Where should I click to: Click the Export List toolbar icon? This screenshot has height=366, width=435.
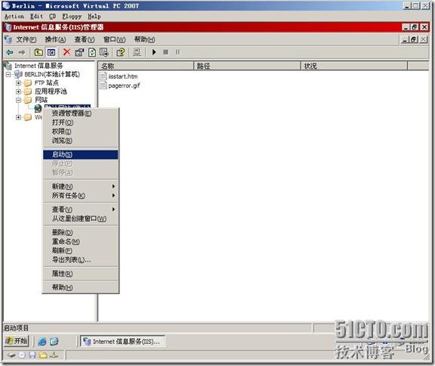(104, 52)
